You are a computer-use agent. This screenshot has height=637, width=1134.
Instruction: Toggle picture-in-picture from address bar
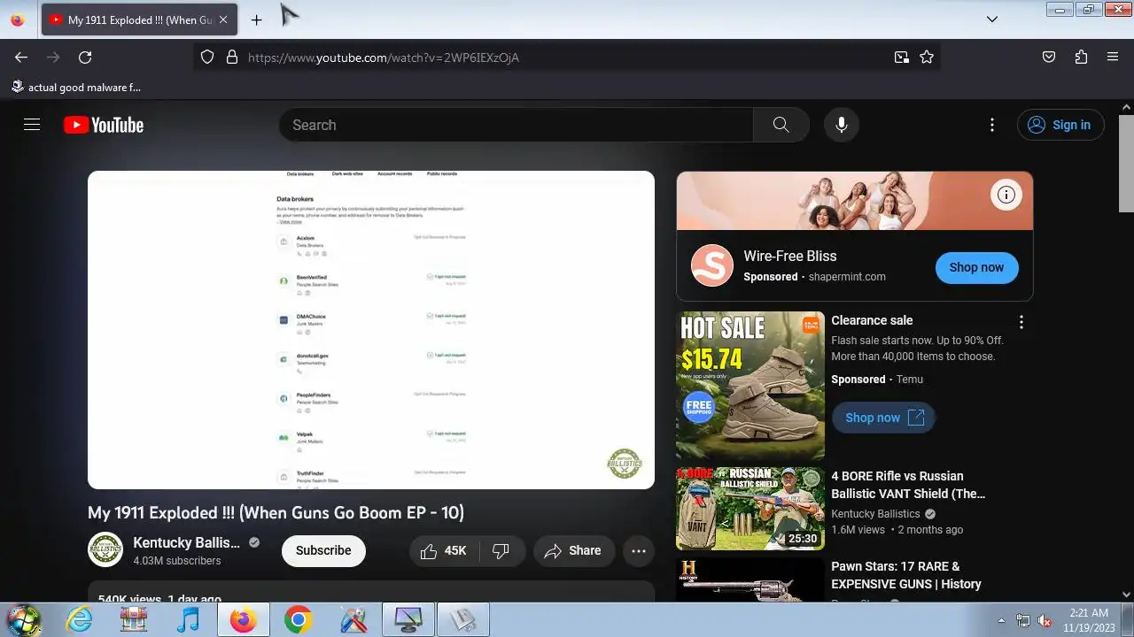point(901,58)
